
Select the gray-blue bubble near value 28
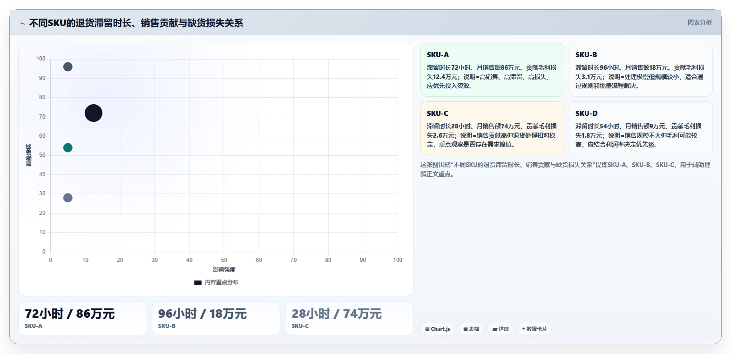(x=68, y=198)
